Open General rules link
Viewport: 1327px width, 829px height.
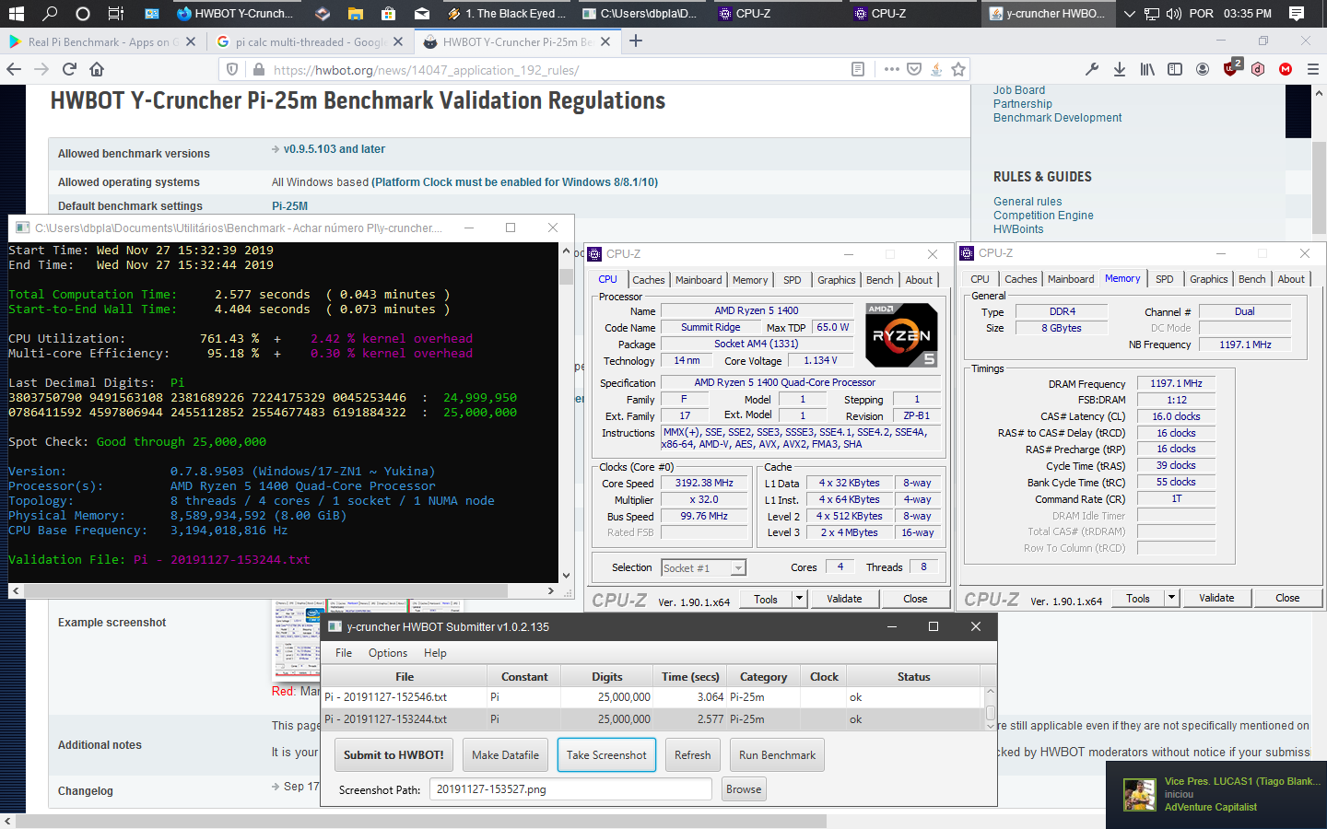click(1028, 202)
